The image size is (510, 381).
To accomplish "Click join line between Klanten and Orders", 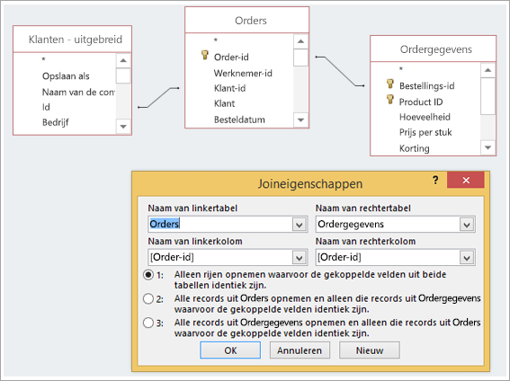I will click(158, 97).
